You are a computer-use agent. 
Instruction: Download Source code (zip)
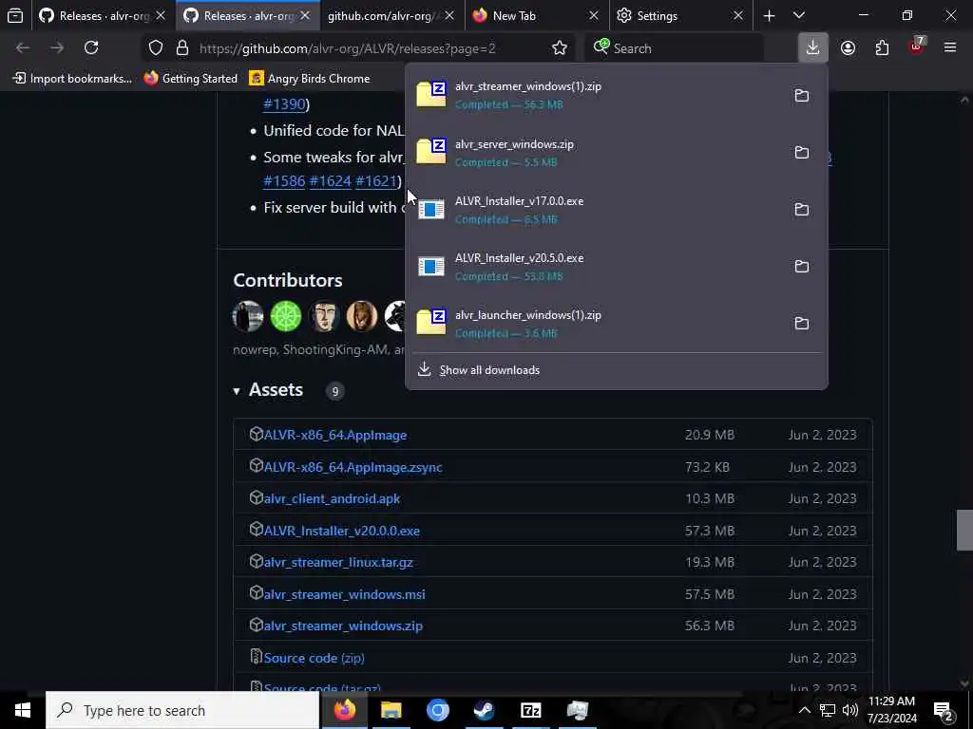(314, 659)
